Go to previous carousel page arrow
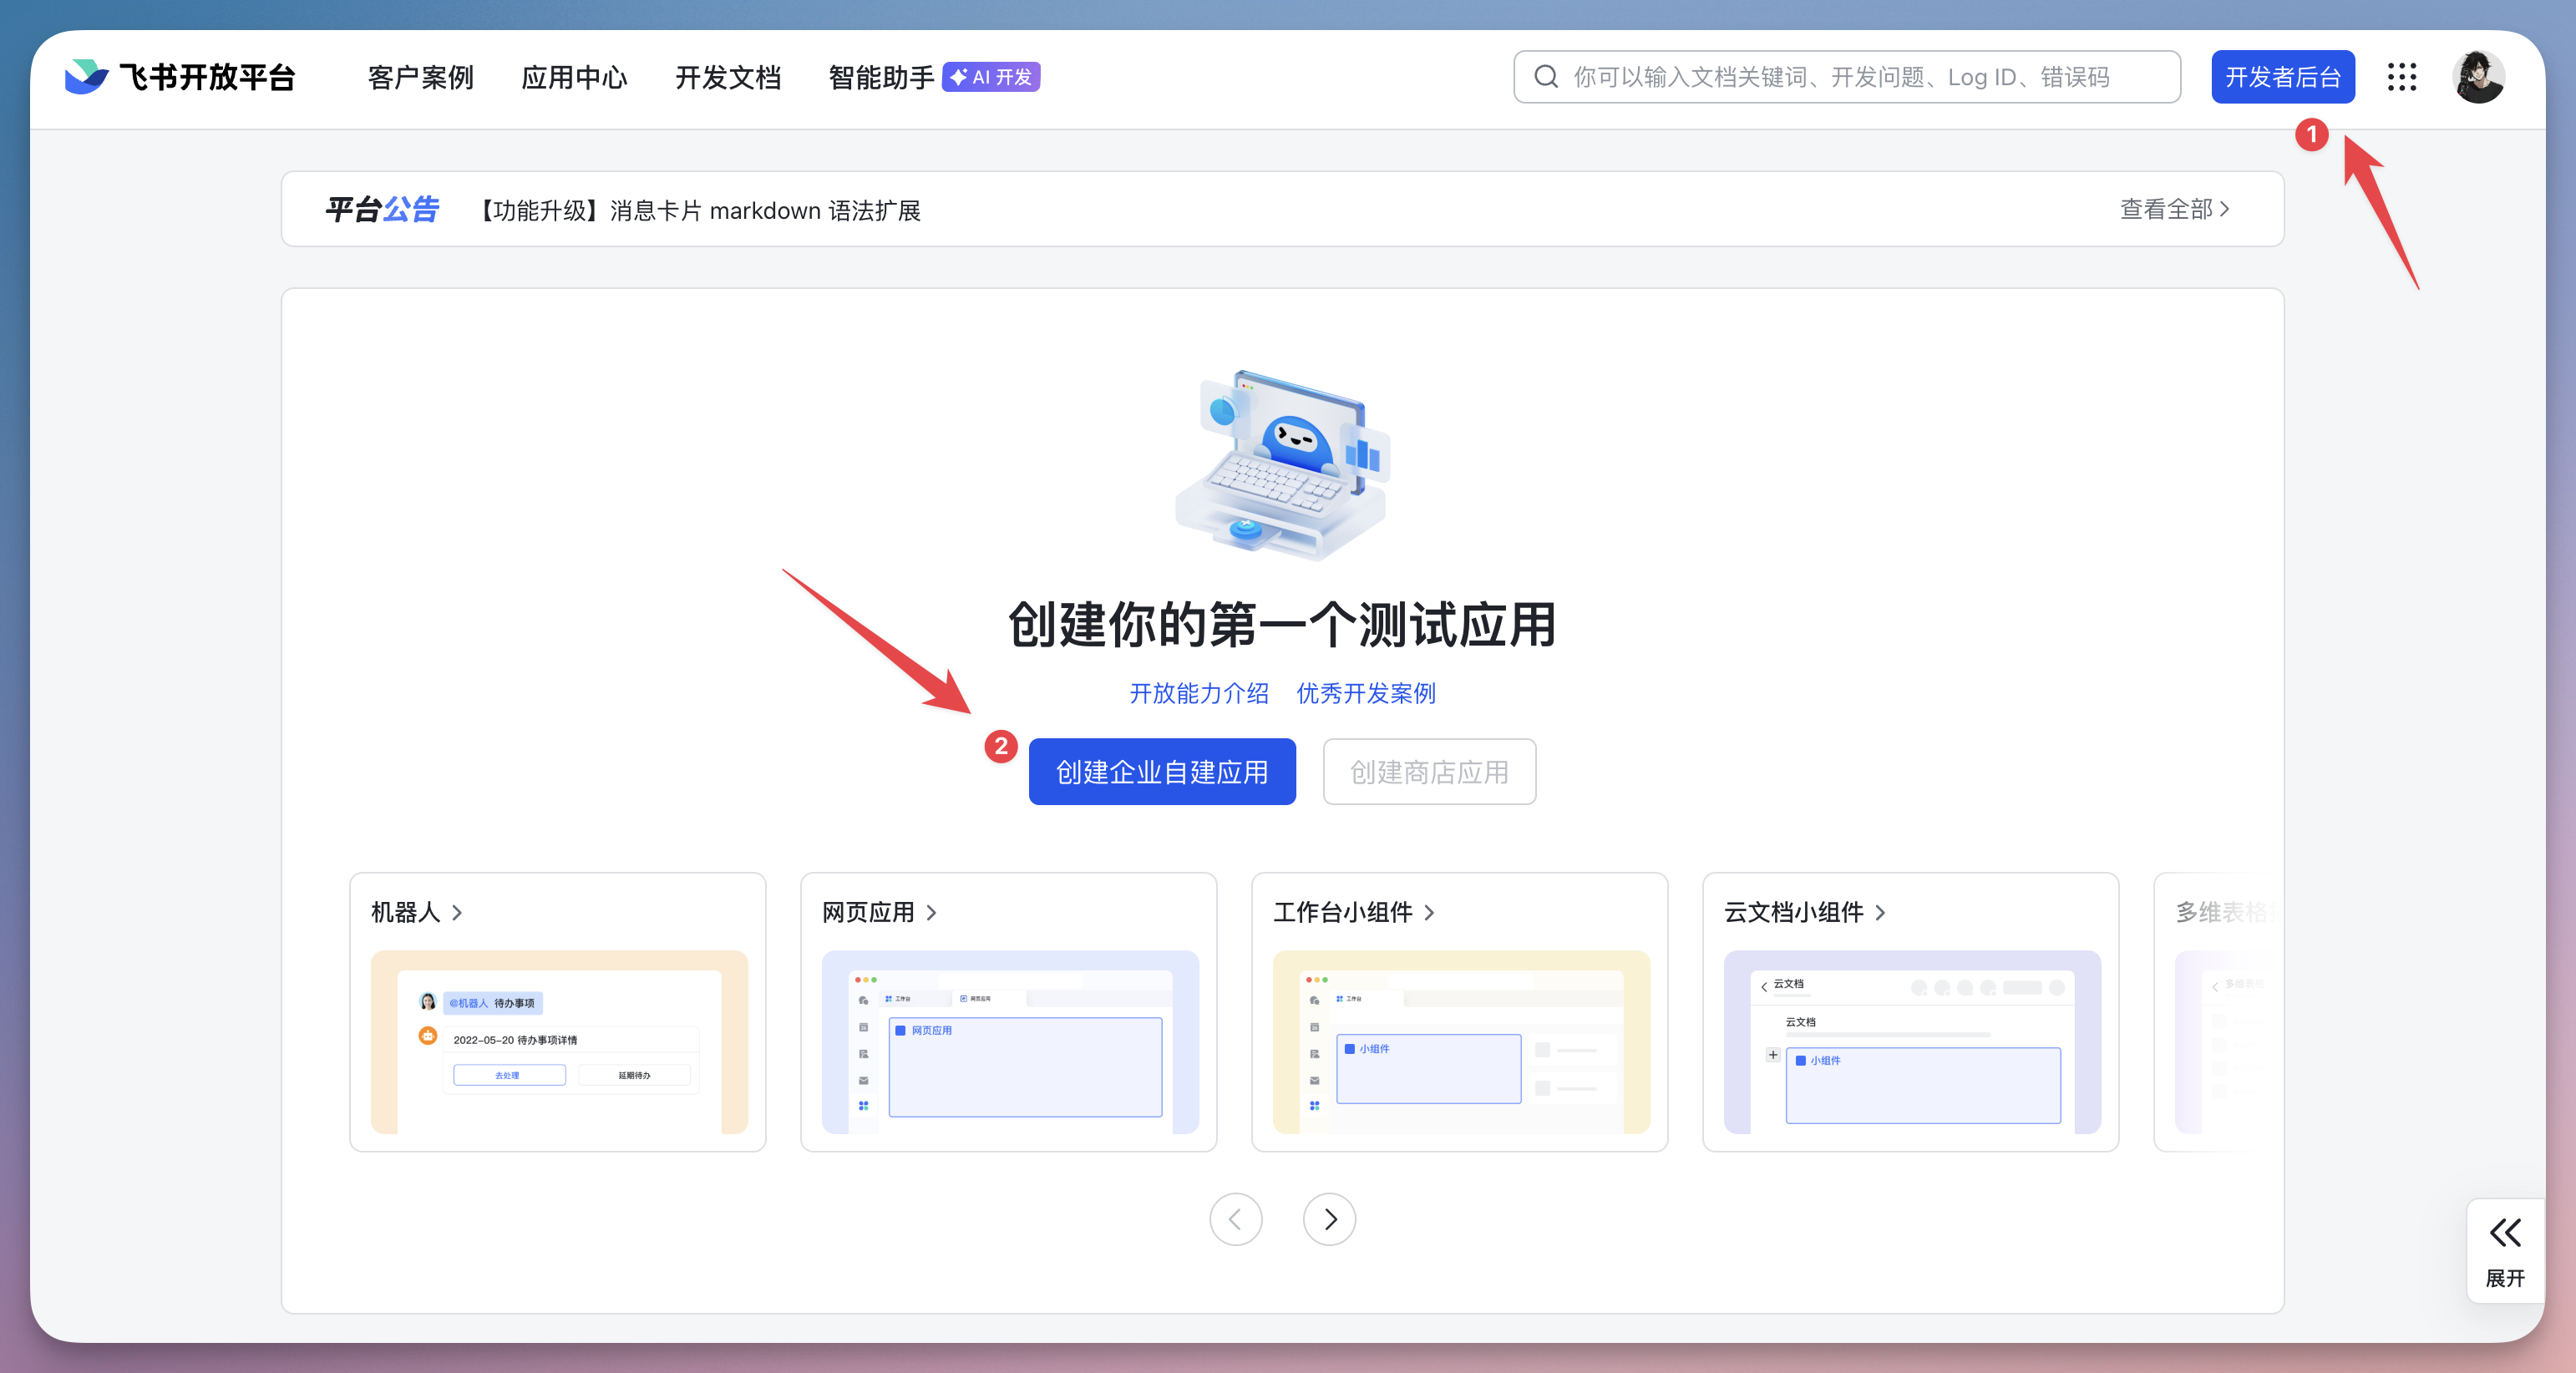Image resolution: width=2576 pixels, height=1373 pixels. (x=1235, y=1219)
